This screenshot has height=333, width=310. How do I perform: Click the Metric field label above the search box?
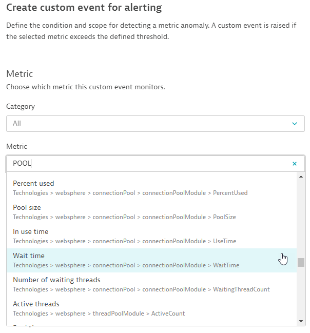[16, 147]
